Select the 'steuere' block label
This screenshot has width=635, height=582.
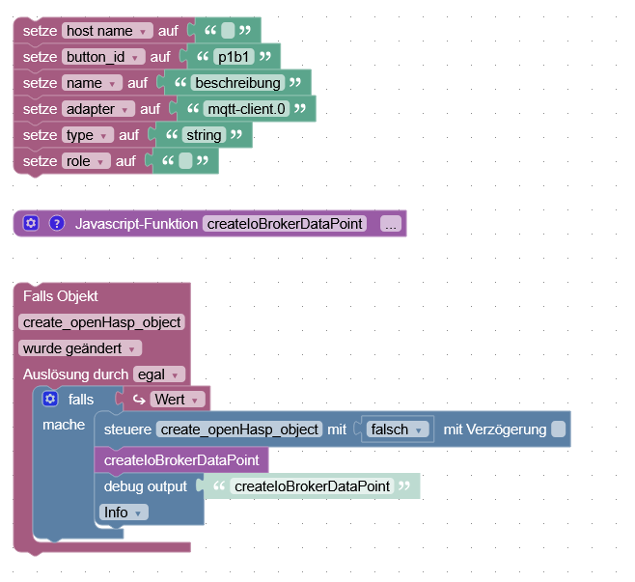pyautogui.click(x=127, y=430)
